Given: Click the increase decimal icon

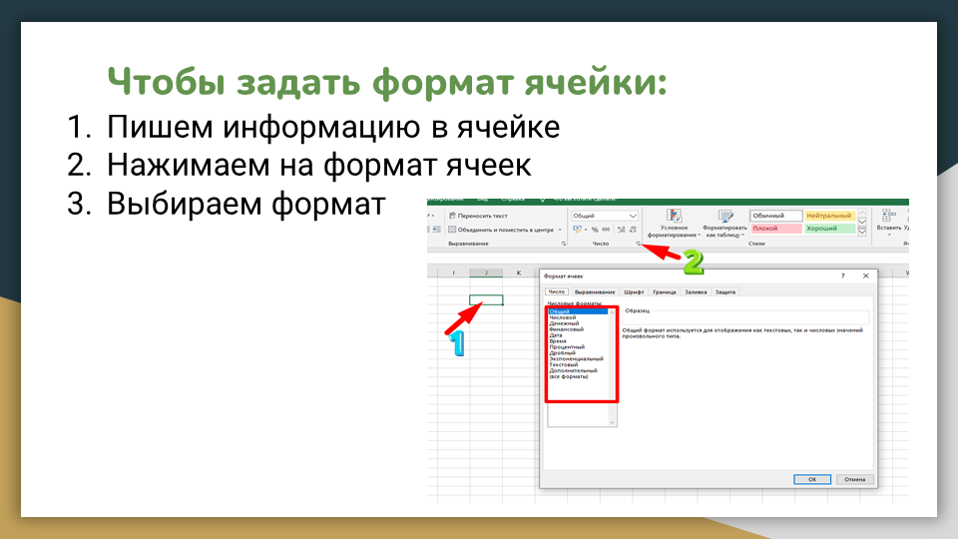Looking at the screenshot, I should 622,230.
